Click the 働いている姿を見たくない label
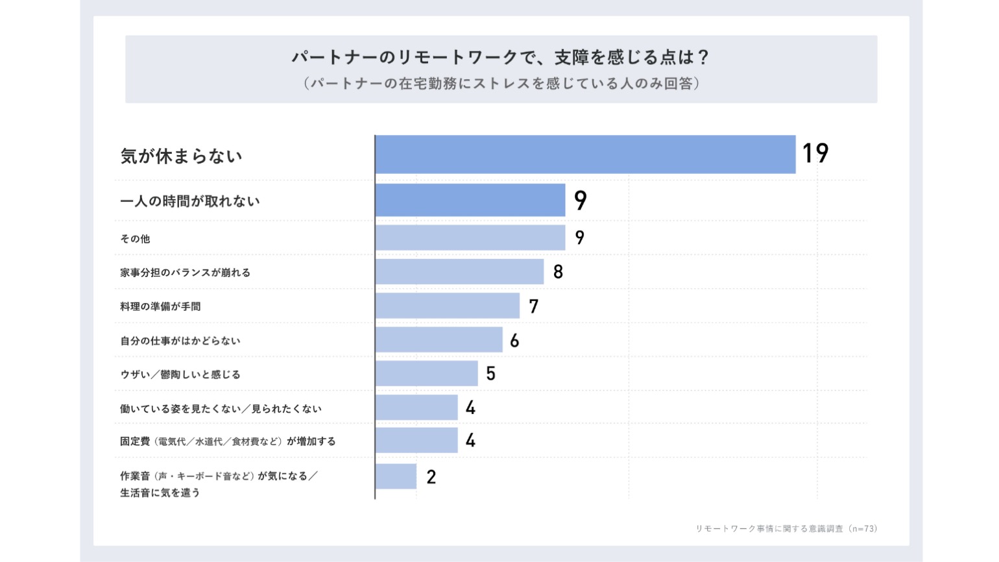This screenshot has height=562, width=999. [x=221, y=409]
